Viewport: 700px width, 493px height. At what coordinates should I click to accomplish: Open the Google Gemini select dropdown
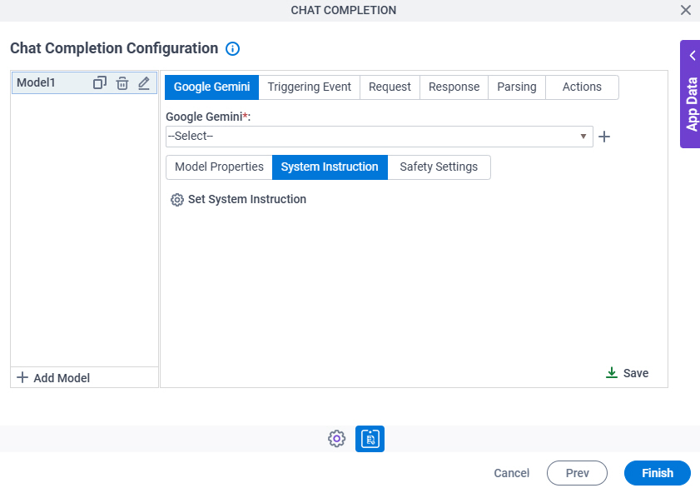pos(379,137)
